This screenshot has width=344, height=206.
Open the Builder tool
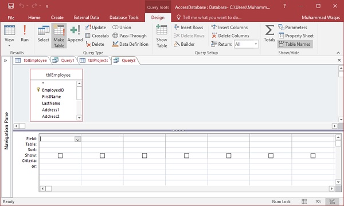[184, 44]
